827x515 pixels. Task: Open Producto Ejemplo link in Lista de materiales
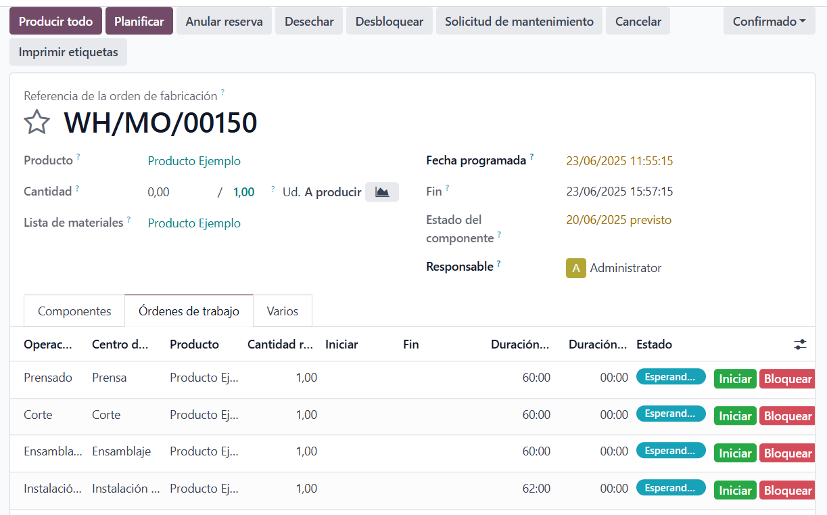coord(194,223)
